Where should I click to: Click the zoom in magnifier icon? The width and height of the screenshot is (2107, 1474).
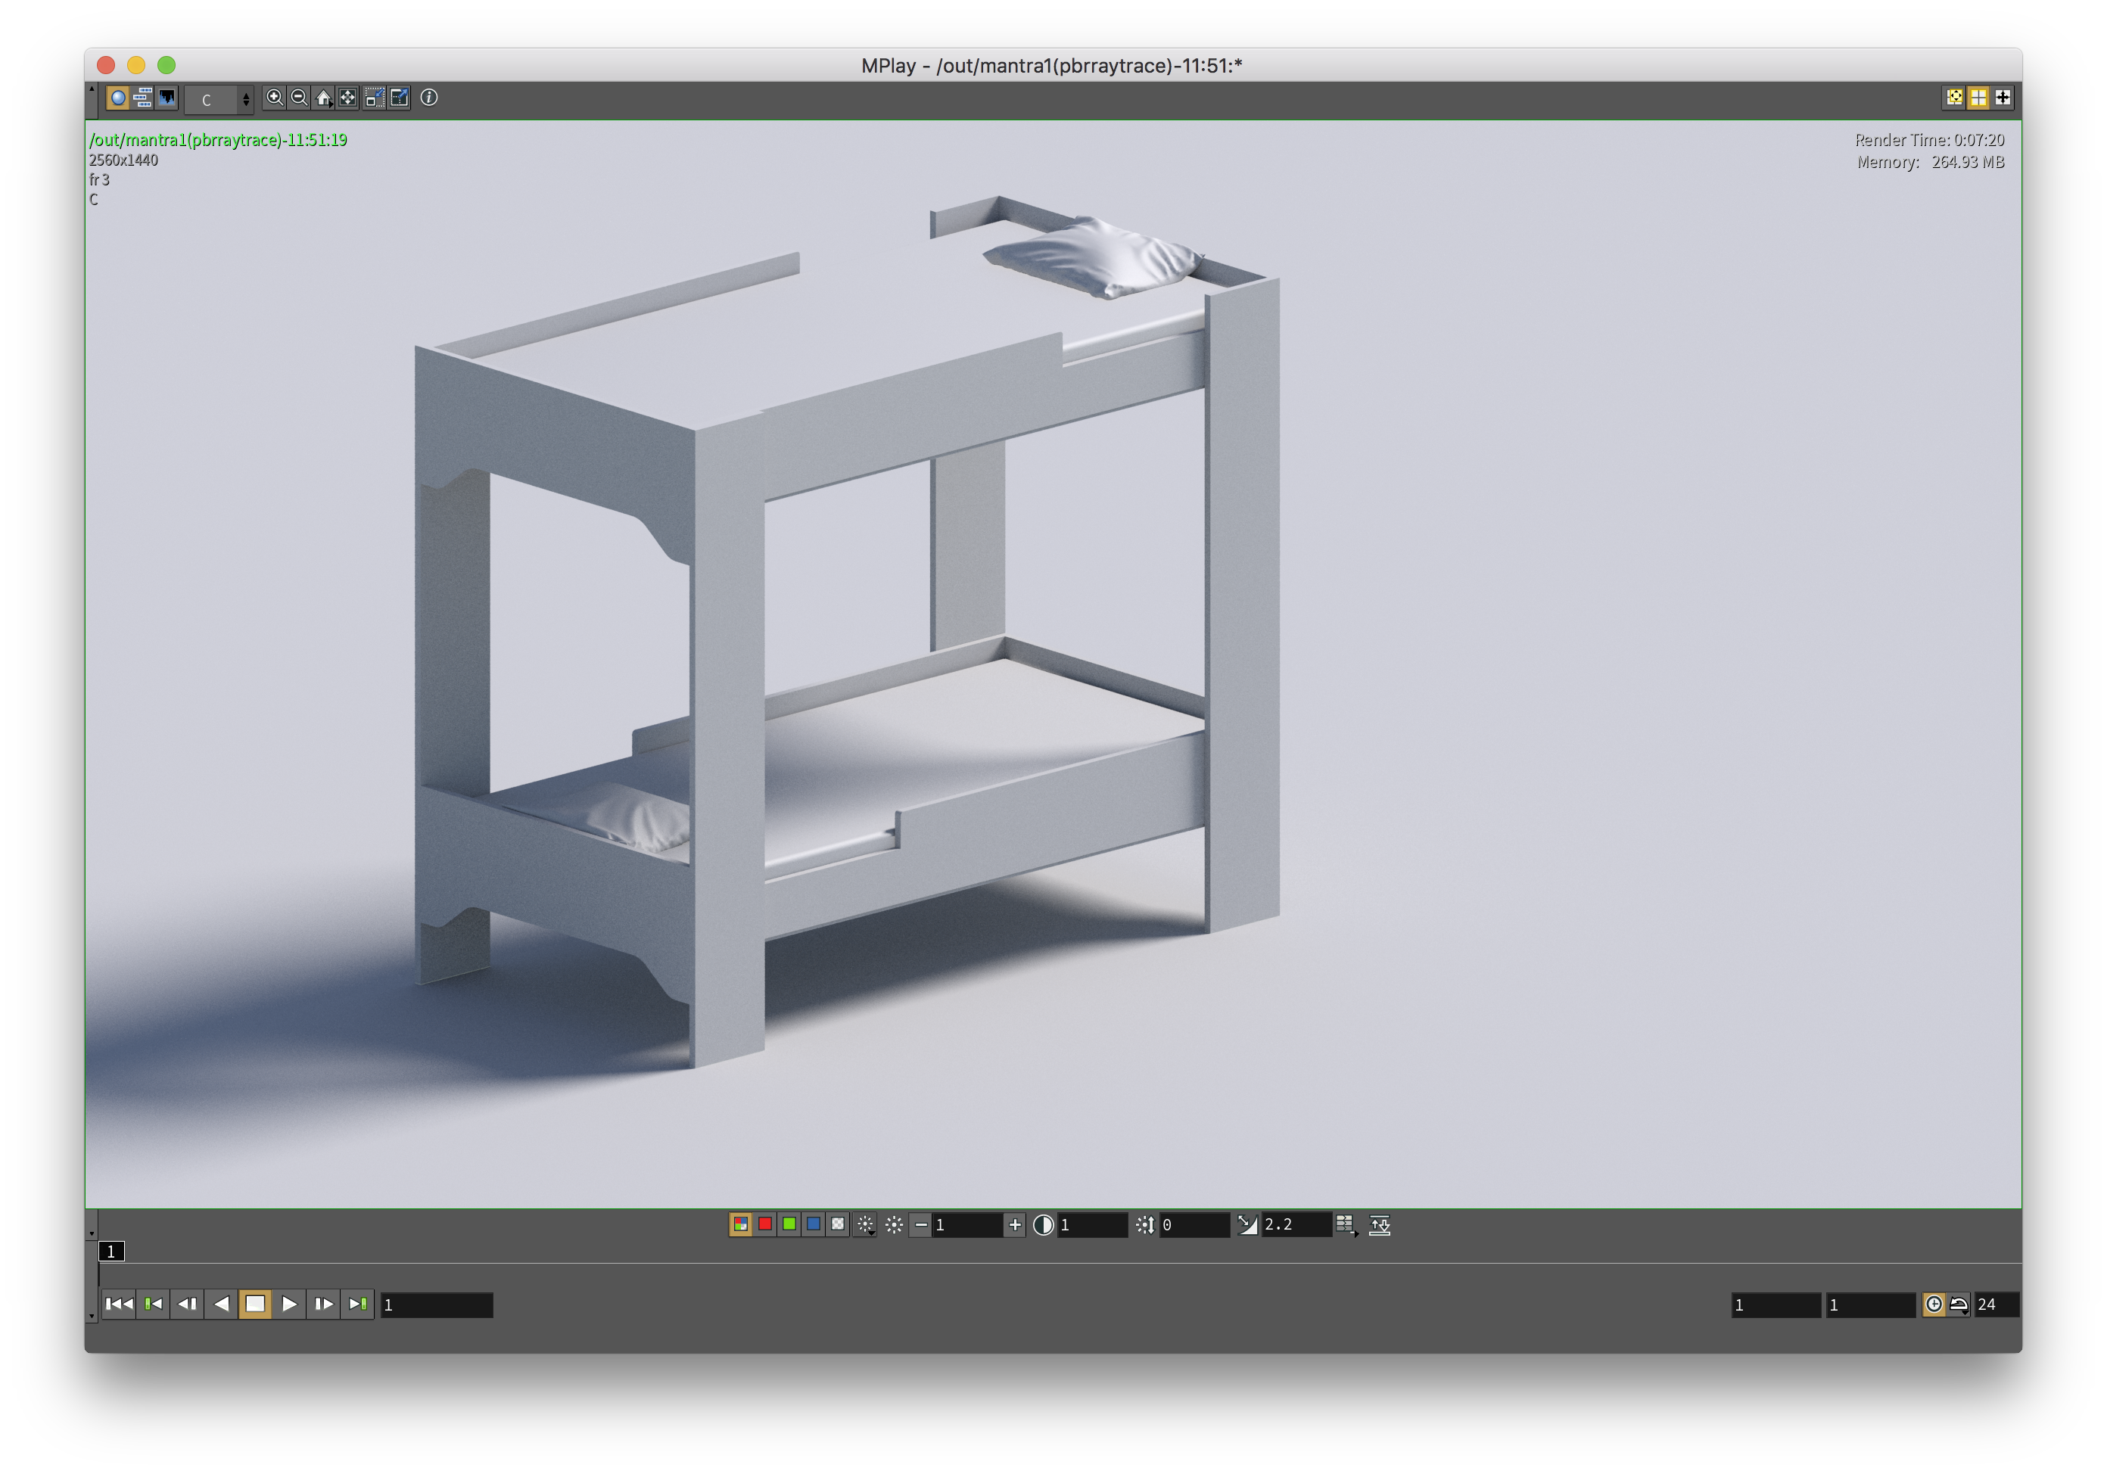pos(275,97)
